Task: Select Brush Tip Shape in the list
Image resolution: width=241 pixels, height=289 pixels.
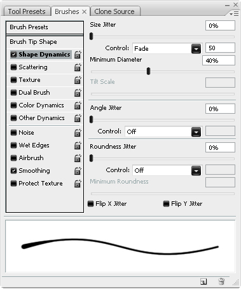Action: 33,42
